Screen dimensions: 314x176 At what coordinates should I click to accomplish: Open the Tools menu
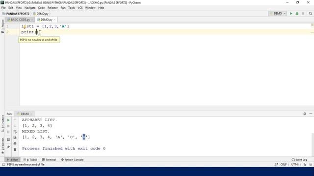71,8
